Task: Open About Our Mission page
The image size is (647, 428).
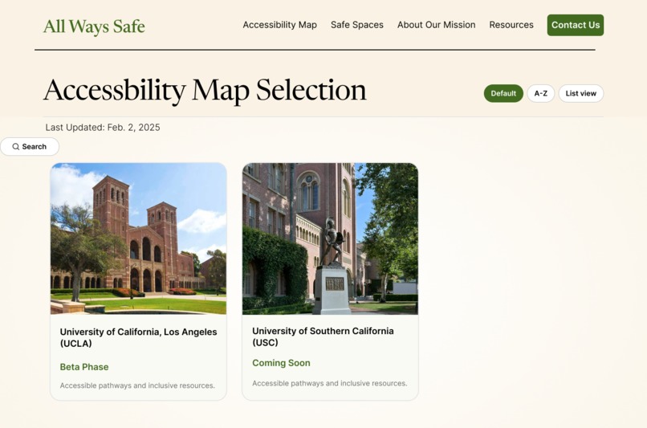Action: [x=436, y=25]
